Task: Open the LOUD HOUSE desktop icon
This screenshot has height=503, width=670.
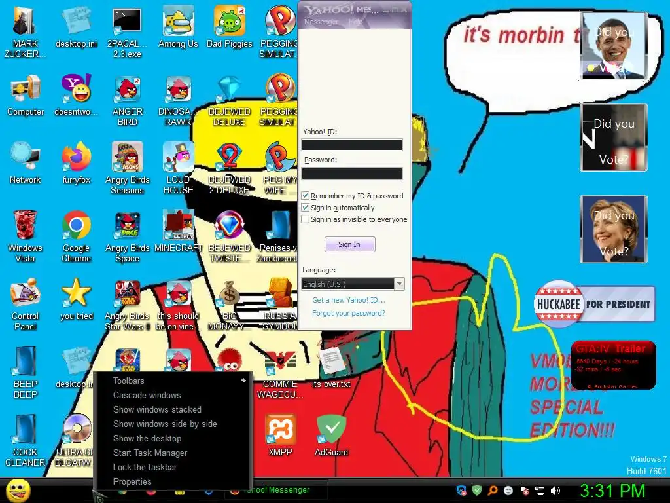Action: pyautogui.click(x=178, y=168)
